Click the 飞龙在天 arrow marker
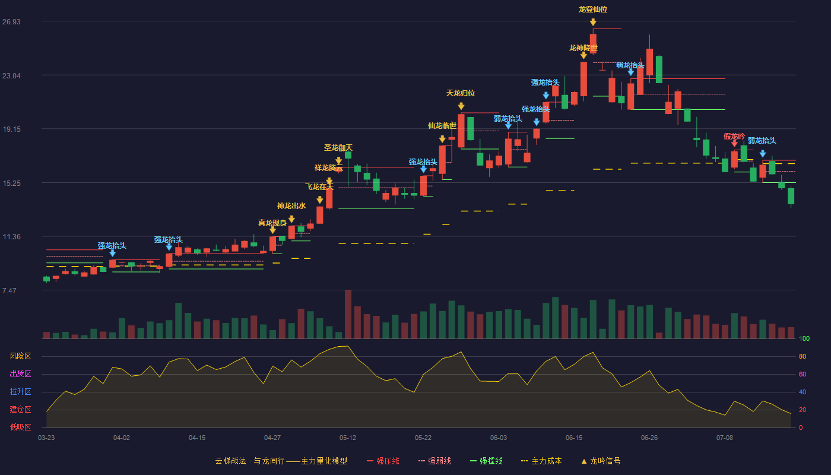The width and height of the screenshot is (831, 475). click(320, 200)
